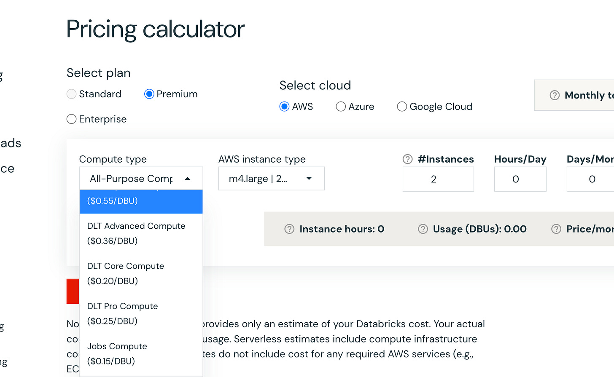
Task: Click the Select cloud label
Action: [315, 86]
